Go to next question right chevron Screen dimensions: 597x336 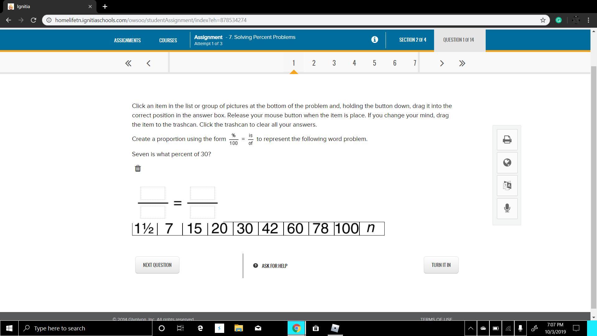point(442,63)
